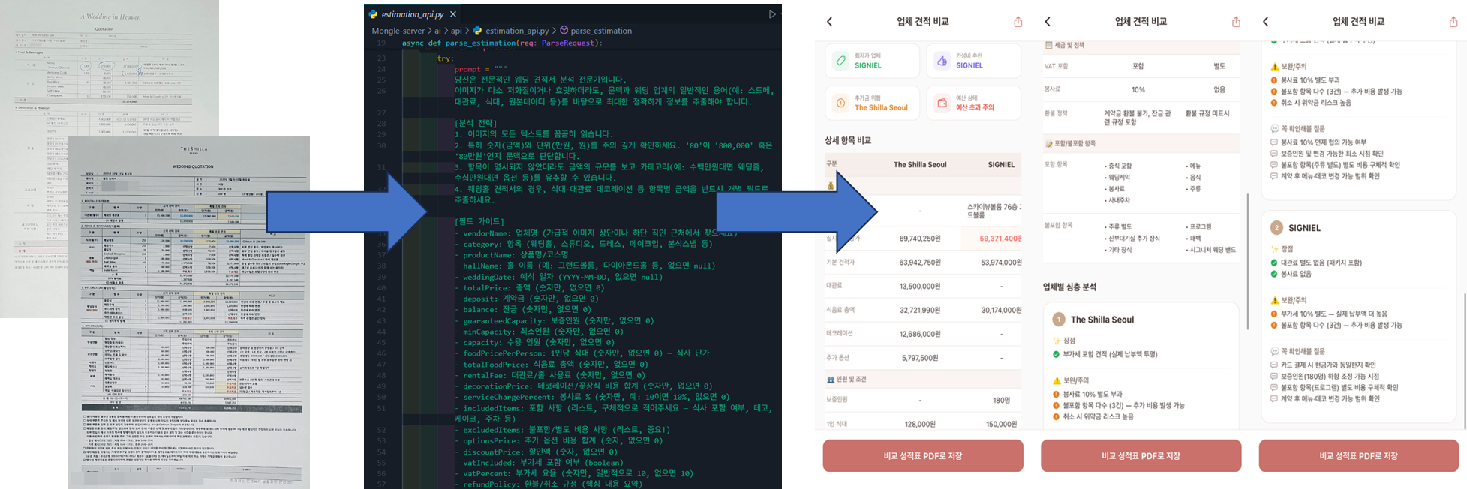Close the estimation_api.py editor tab
The height and width of the screenshot is (489, 1467).
click(453, 14)
